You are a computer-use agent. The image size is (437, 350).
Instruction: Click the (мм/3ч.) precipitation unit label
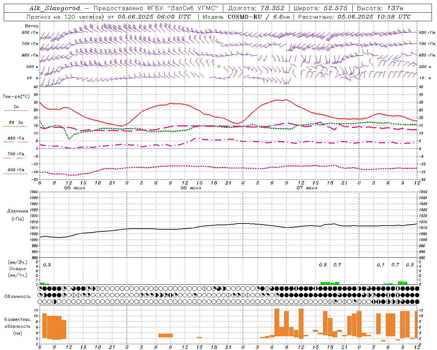coord(18,262)
